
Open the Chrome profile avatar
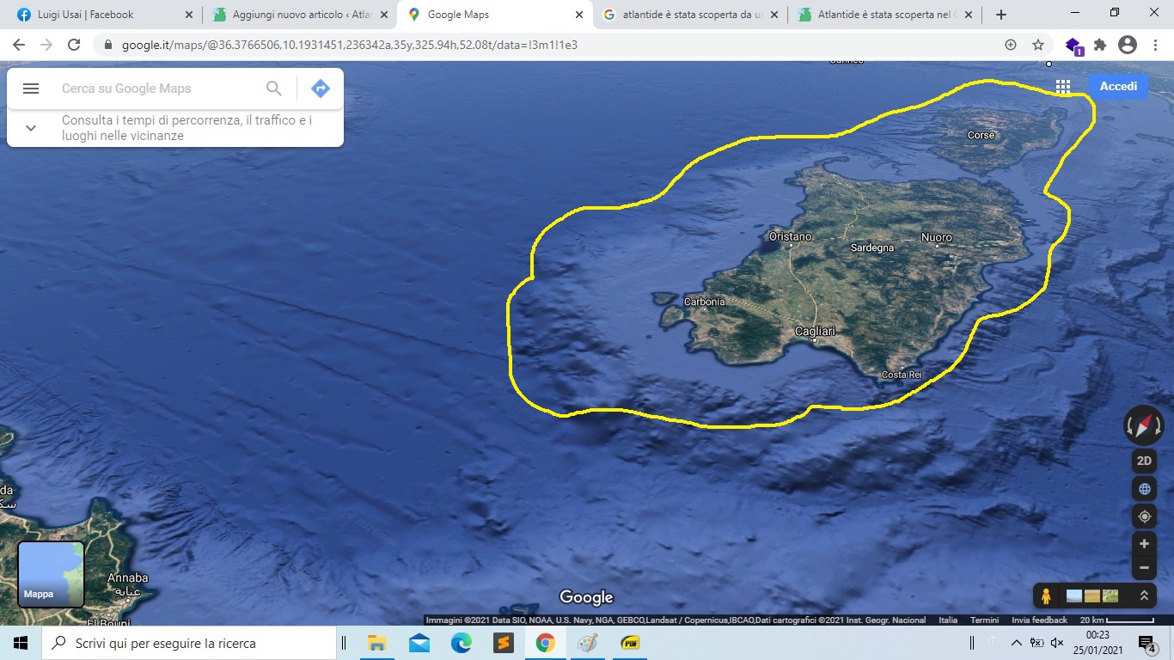[x=1128, y=45]
